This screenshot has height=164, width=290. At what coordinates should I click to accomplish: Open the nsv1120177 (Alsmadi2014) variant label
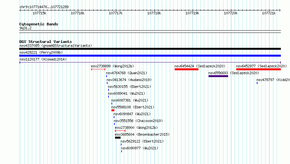pos(43,59)
